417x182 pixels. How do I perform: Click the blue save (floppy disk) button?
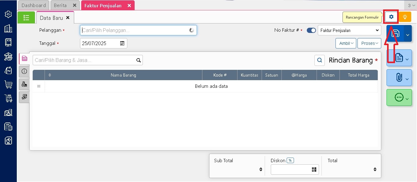[395, 34]
